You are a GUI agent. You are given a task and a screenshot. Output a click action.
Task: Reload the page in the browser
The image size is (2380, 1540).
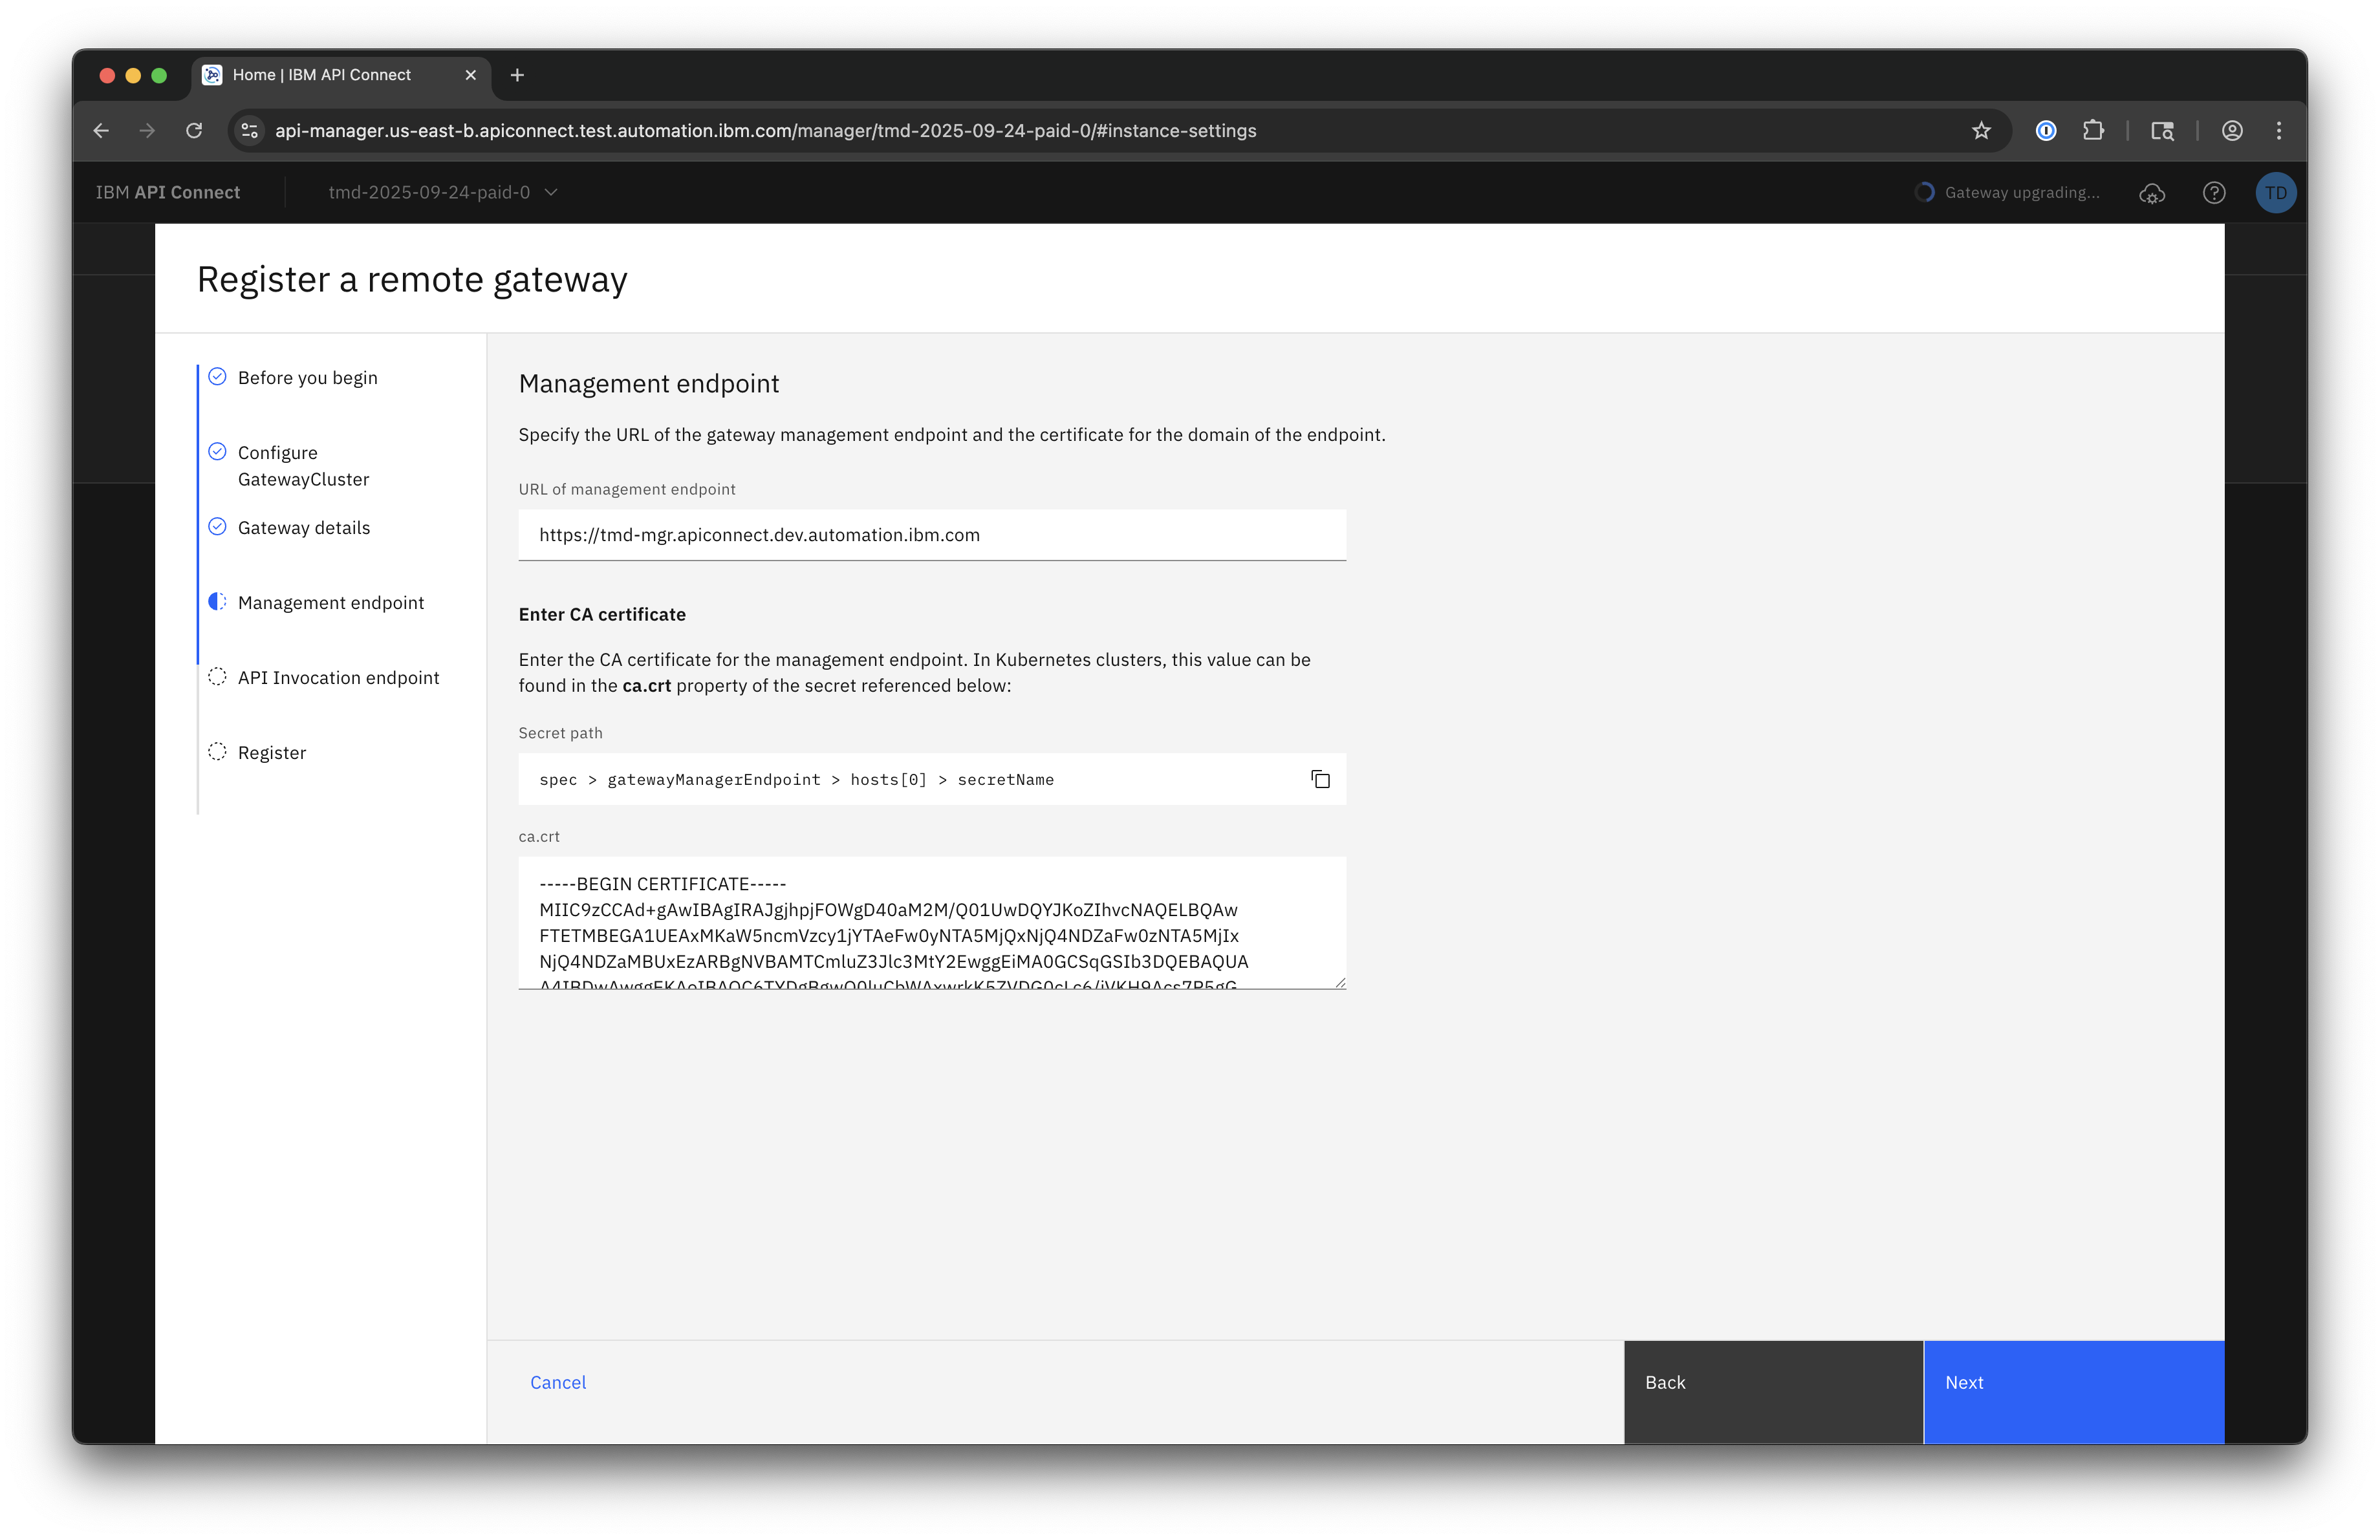194,131
